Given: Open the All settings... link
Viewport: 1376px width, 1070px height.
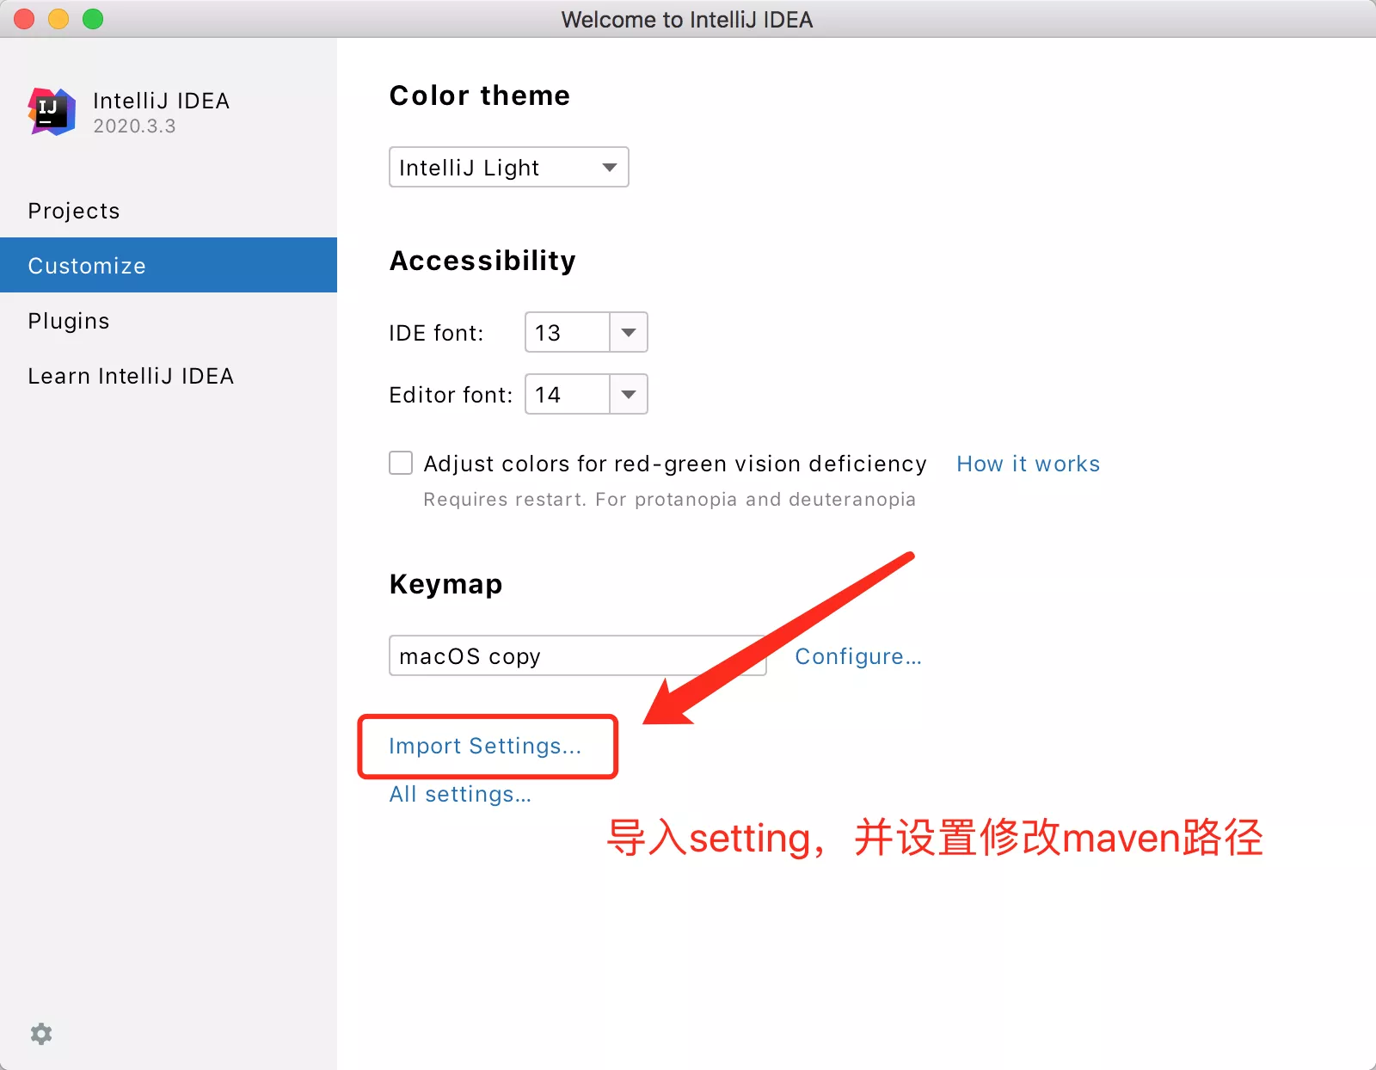Looking at the screenshot, I should click(x=460, y=794).
